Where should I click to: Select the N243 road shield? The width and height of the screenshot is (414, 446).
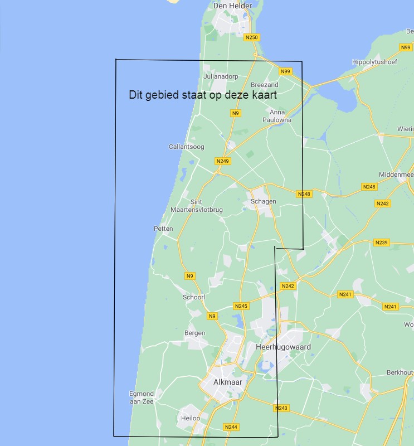pyautogui.click(x=282, y=408)
